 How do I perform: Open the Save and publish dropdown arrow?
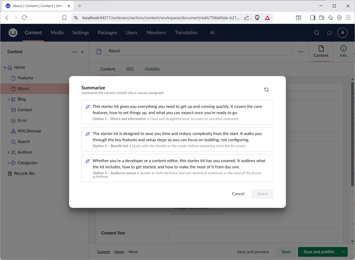pyautogui.click(x=343, y=252)
